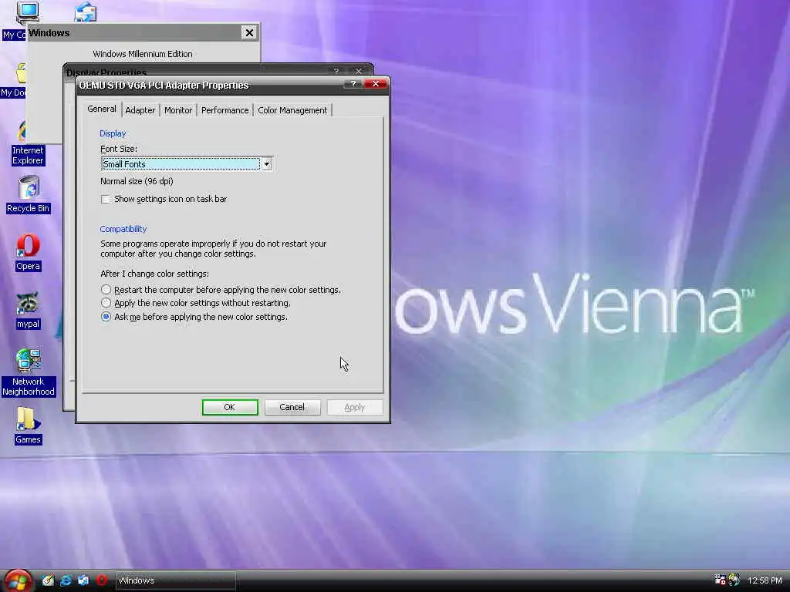Open the Start menu orb

(18, 580)
